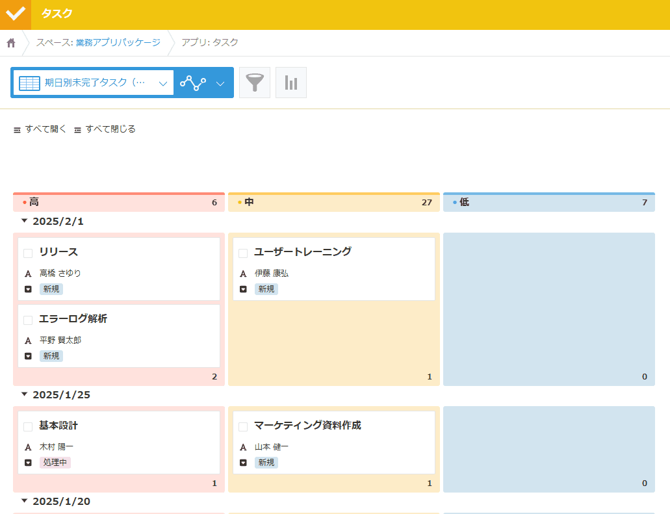
Task: Expand the chevron next to graph icon
Action: [x=220, y=83]
